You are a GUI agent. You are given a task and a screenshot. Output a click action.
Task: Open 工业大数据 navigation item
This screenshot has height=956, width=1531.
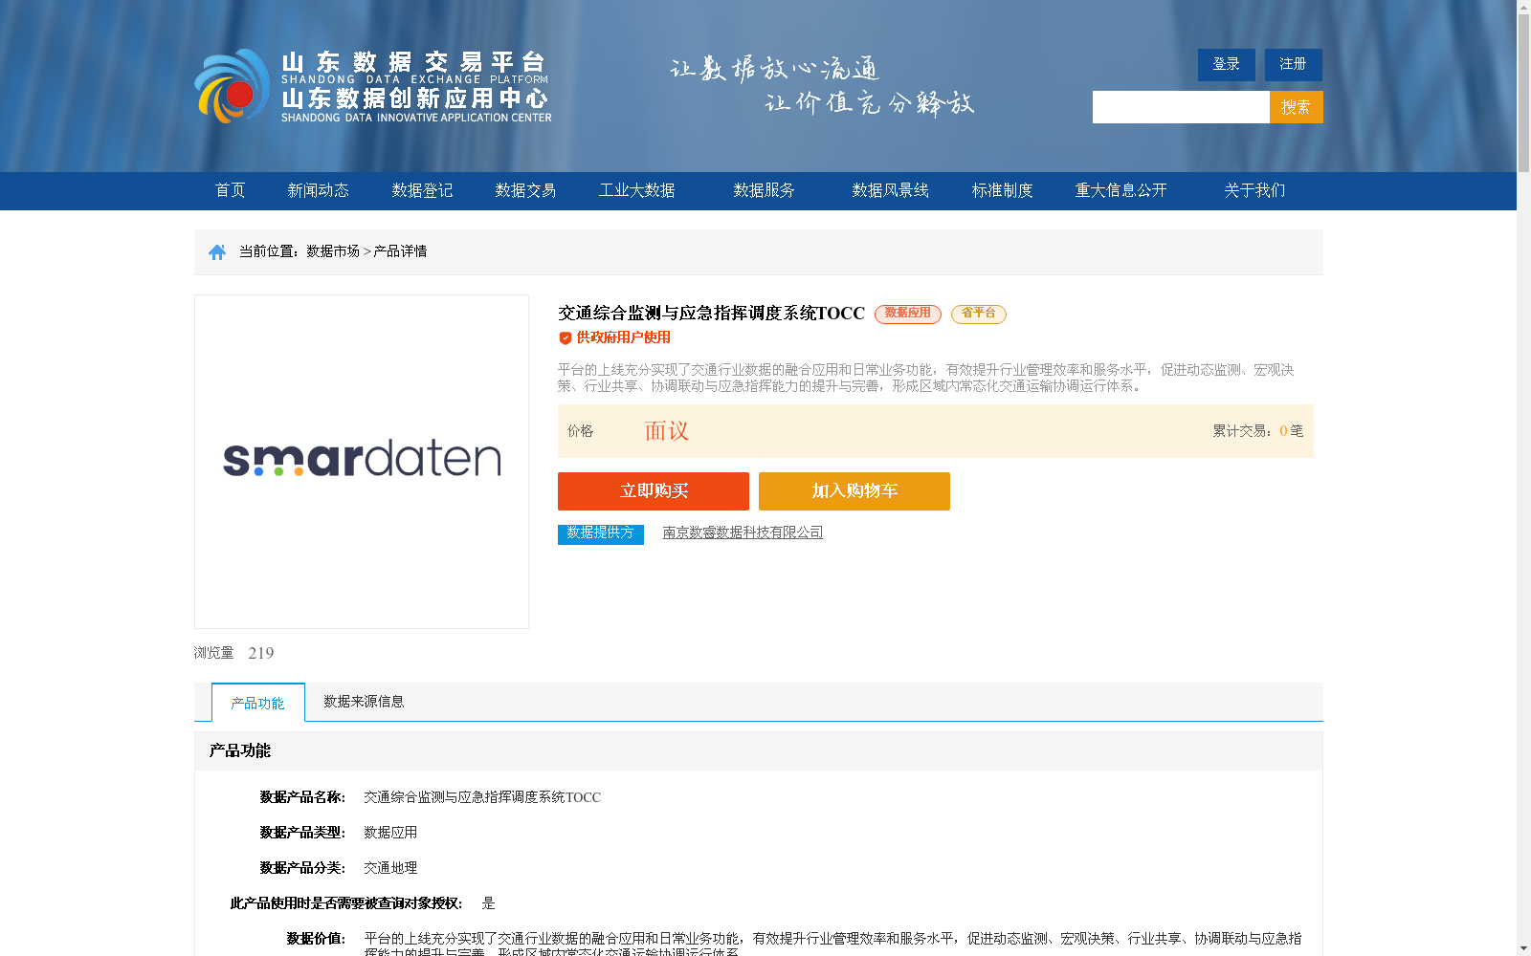pyautogui.click(x=637, y=190)
